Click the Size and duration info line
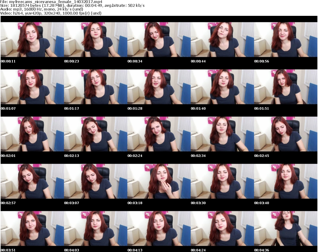The width and height of the screenshot is (318, 252). point(72,6)
